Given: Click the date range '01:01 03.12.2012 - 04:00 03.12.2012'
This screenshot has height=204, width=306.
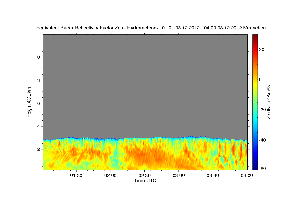Looking at the screenshot, I should (202, 28).
